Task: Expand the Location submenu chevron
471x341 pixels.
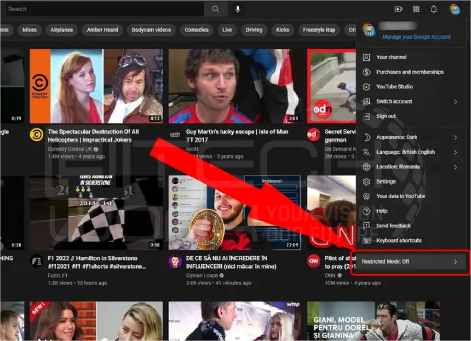Action: tap(455, 167)
